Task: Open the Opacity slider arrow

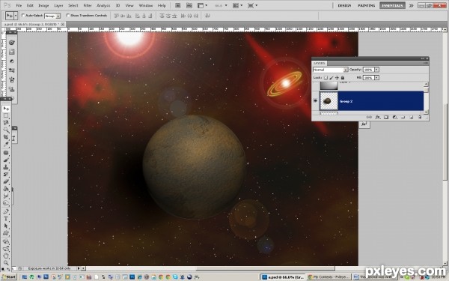Action: (376, 70)
